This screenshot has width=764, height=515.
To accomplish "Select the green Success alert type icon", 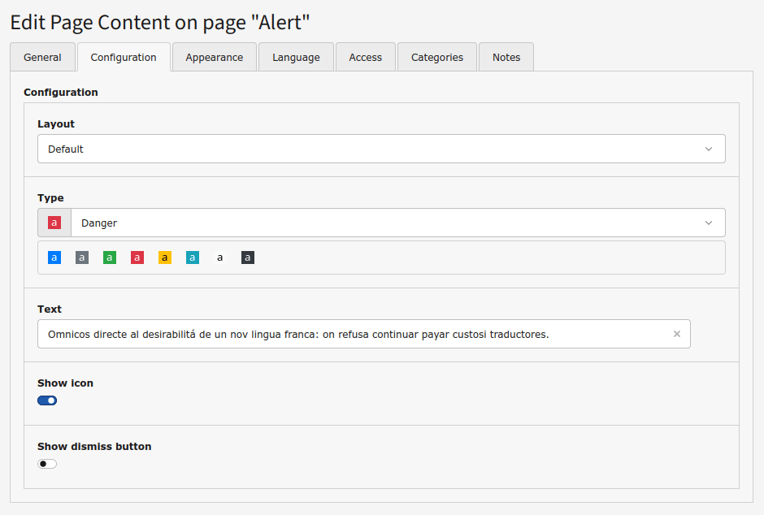I will (110, 257).
